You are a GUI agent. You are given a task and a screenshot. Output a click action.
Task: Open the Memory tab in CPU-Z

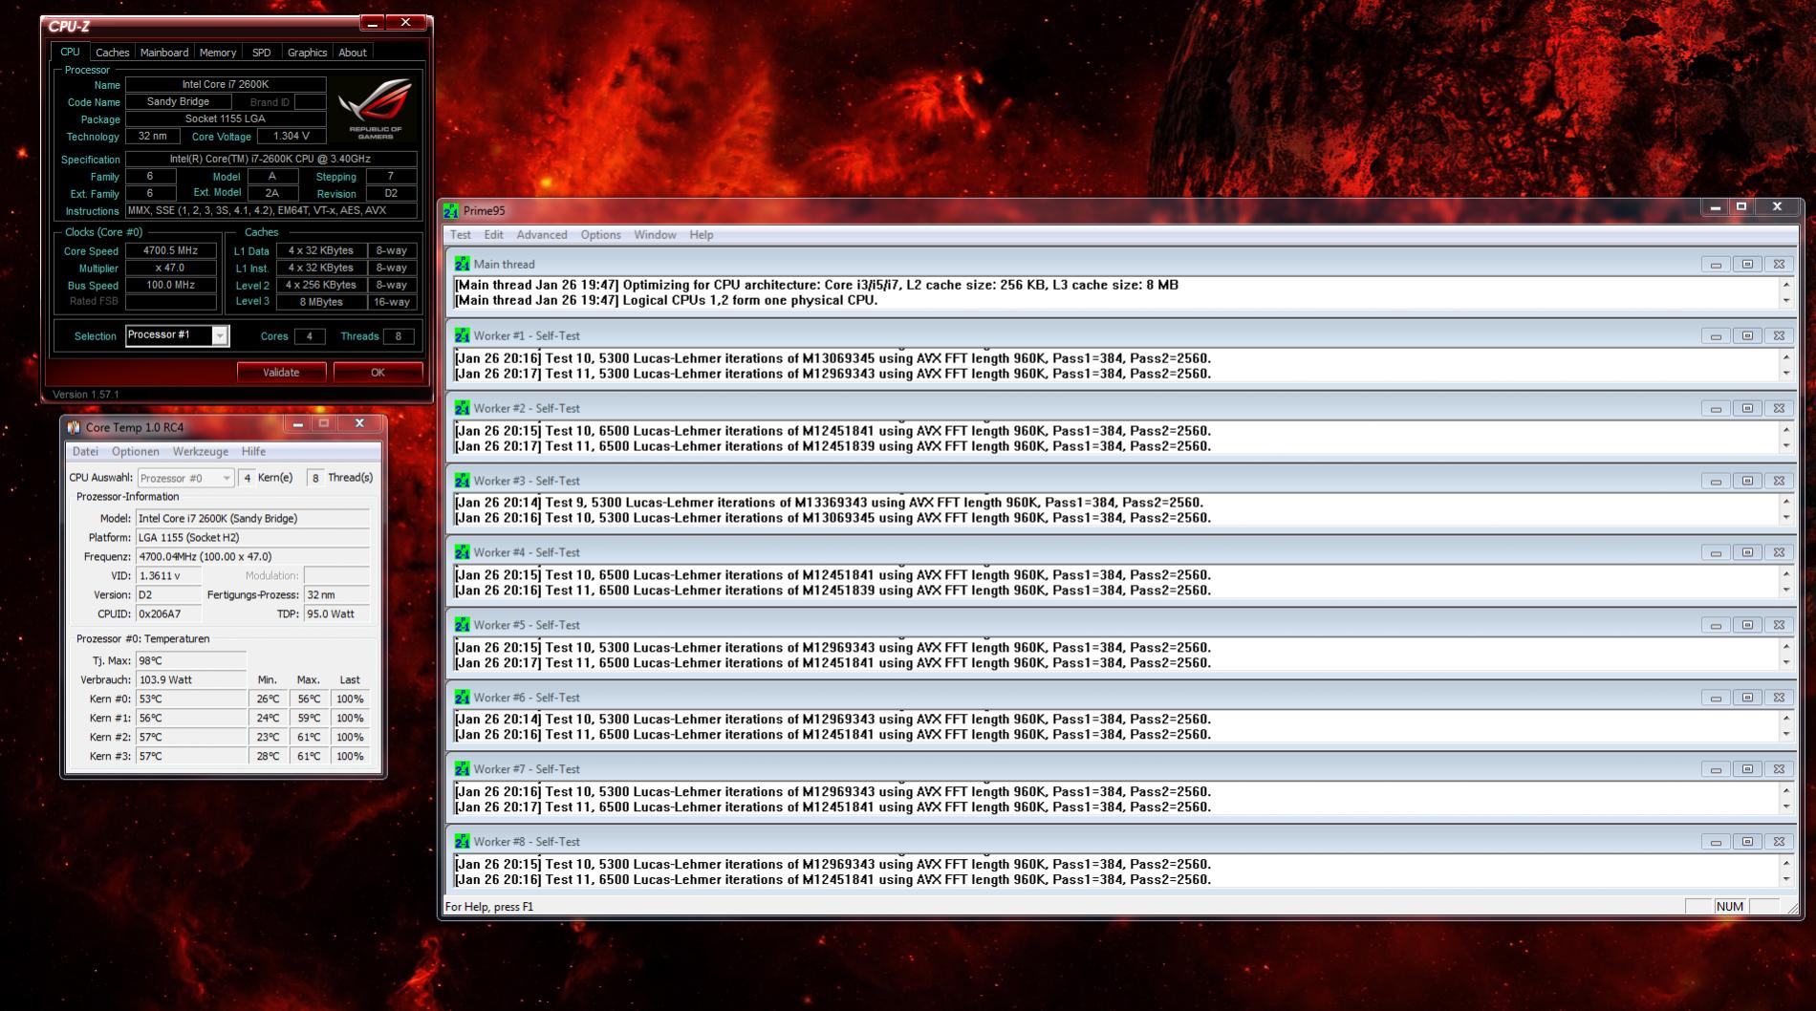click(x=218, y=53)
